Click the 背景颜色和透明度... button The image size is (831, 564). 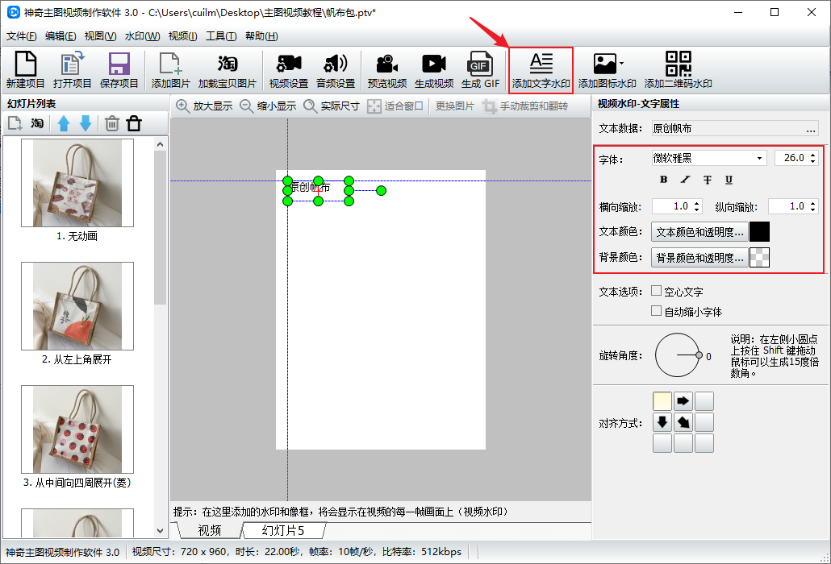point(699,257)
